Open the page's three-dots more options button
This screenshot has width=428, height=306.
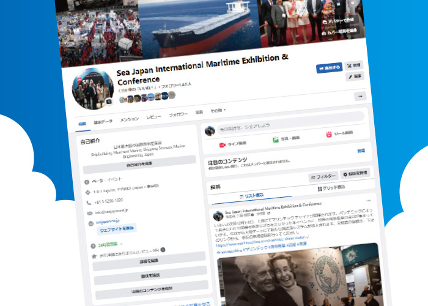360,96
